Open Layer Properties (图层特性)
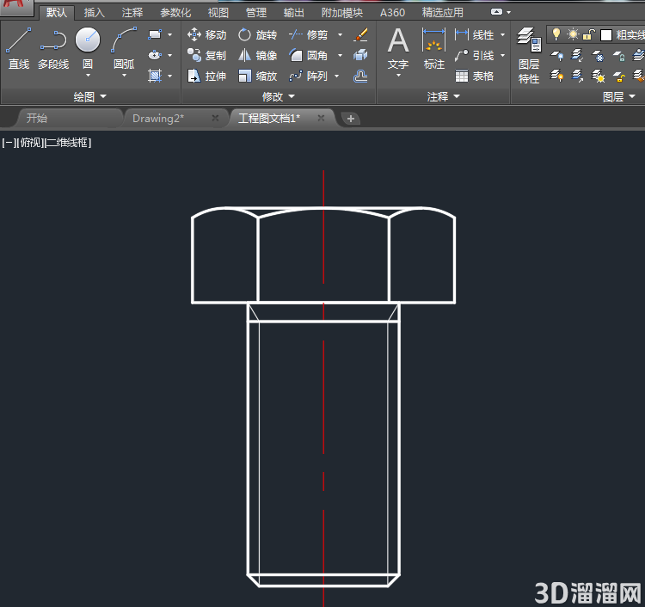This screenshot has height=607, width=645. click(529, 56)
